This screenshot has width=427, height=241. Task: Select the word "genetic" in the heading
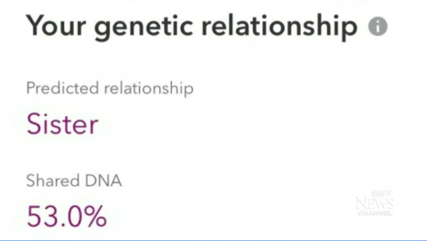143,28
